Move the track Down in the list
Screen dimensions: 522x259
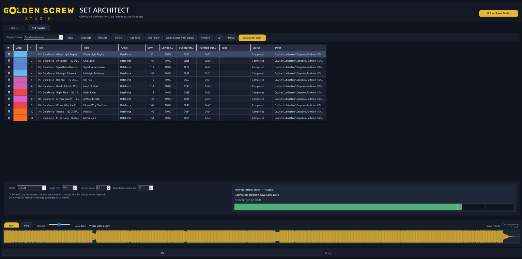pyautogui.click(x=231, y=38)
